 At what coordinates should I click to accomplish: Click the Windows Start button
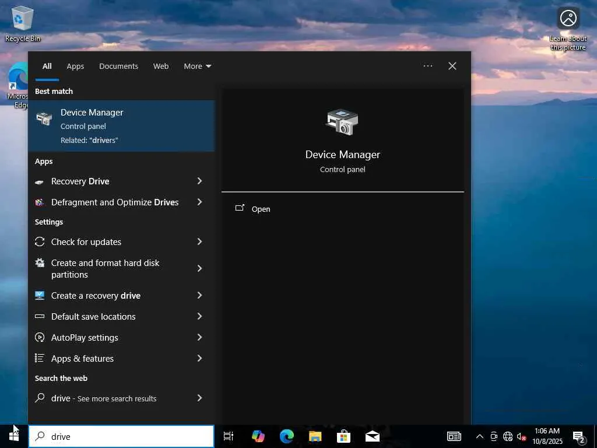14,436
